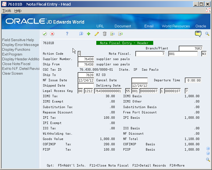Screen dimensions: 212x170
Task: Click the application icon in title bar
Action: click(4, 4)
